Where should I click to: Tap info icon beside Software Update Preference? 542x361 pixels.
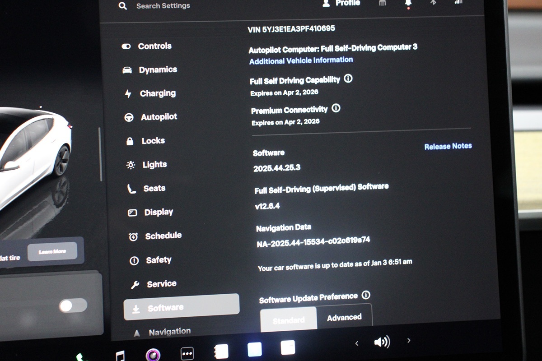(x=366, y=295)
